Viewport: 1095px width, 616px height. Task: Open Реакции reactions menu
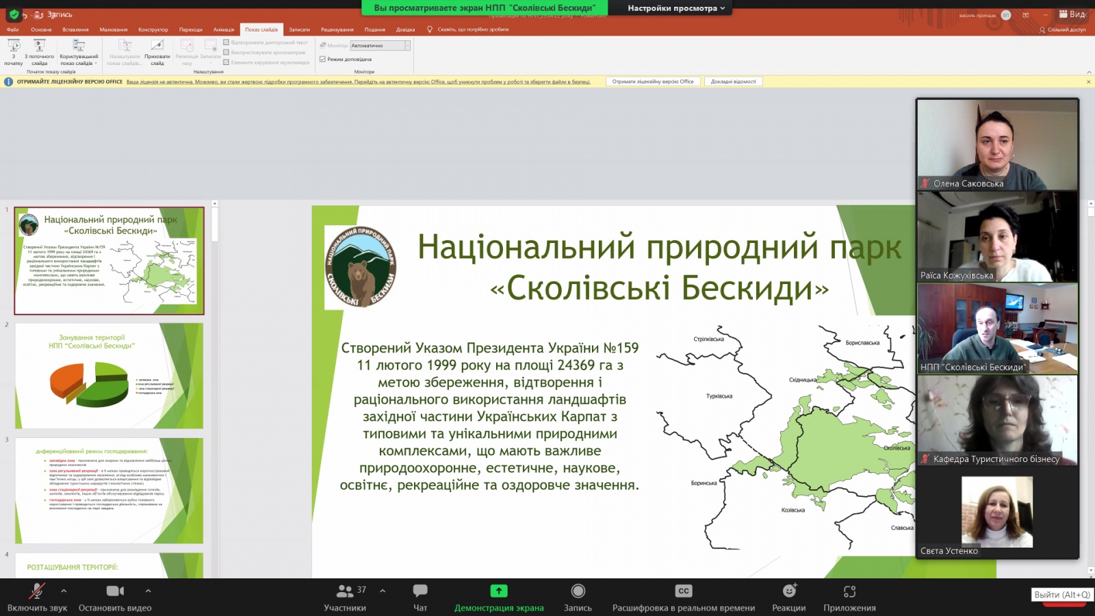pyautogui.click(x=789, y=597)
